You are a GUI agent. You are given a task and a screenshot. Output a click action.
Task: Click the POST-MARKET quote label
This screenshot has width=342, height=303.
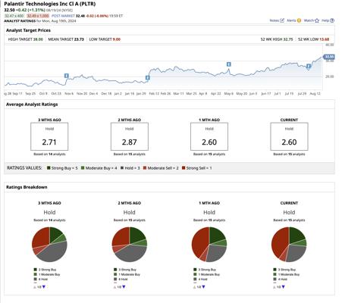pyautogui.click(x=63, y=16)
